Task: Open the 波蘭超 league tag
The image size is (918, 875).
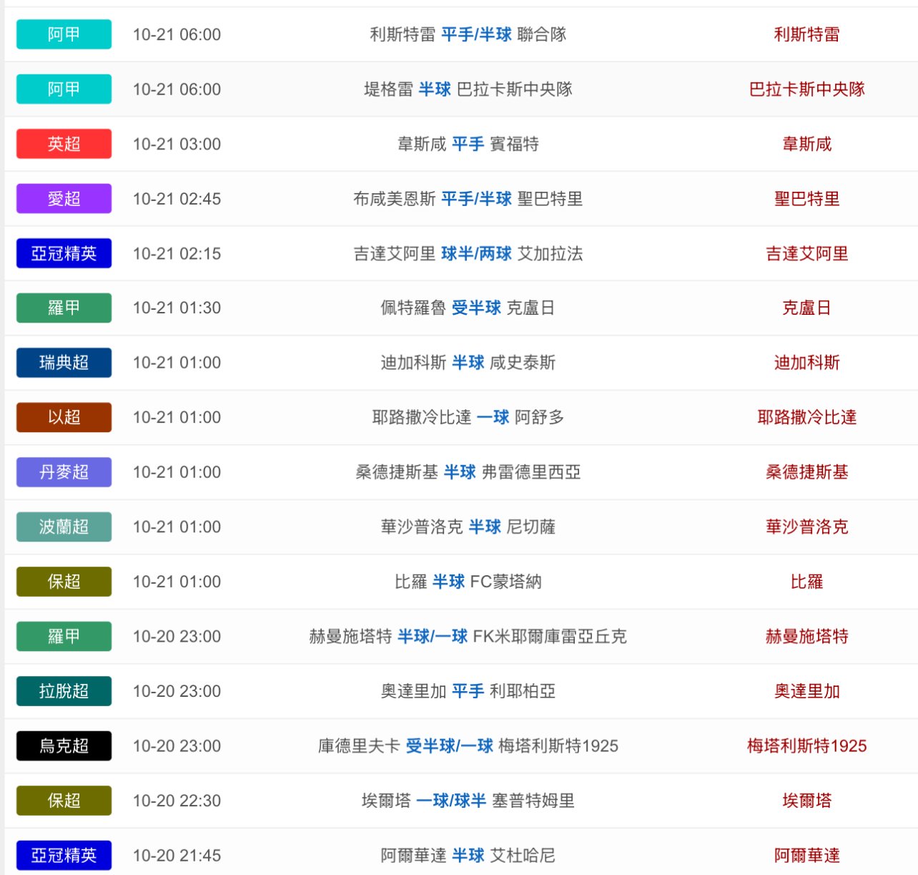Action: click(x=64, y=527)
